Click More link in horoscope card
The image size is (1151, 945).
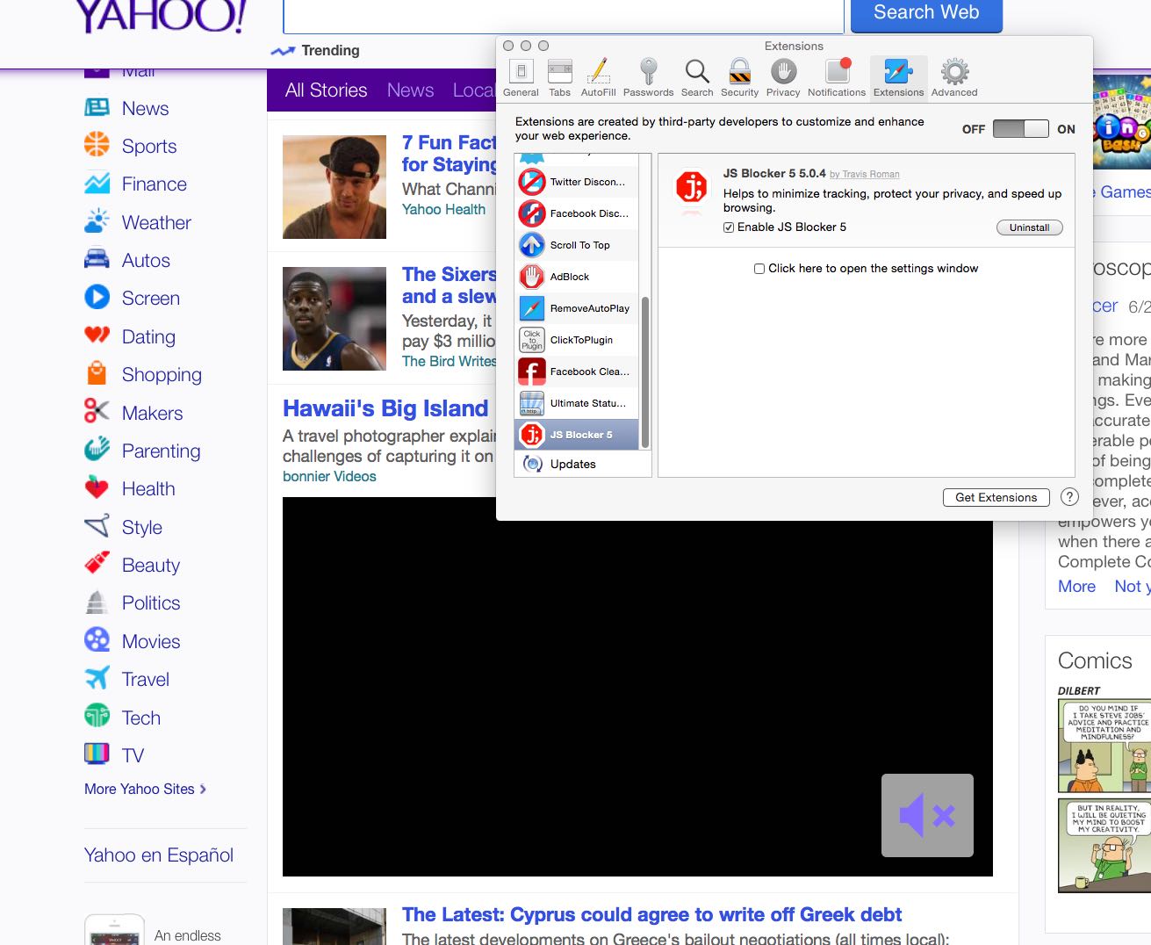[1076, 587]
